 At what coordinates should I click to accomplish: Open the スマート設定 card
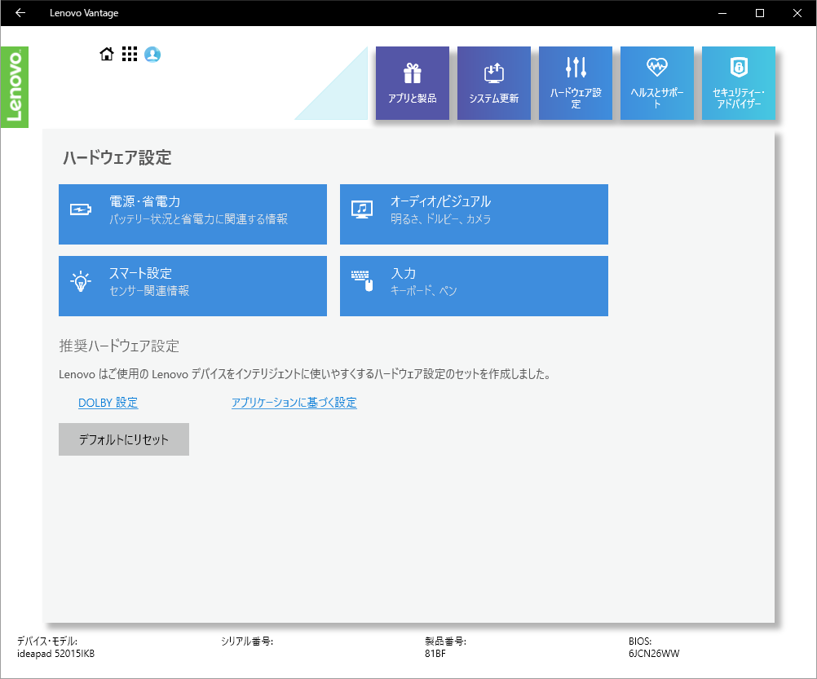coord(192,286)
